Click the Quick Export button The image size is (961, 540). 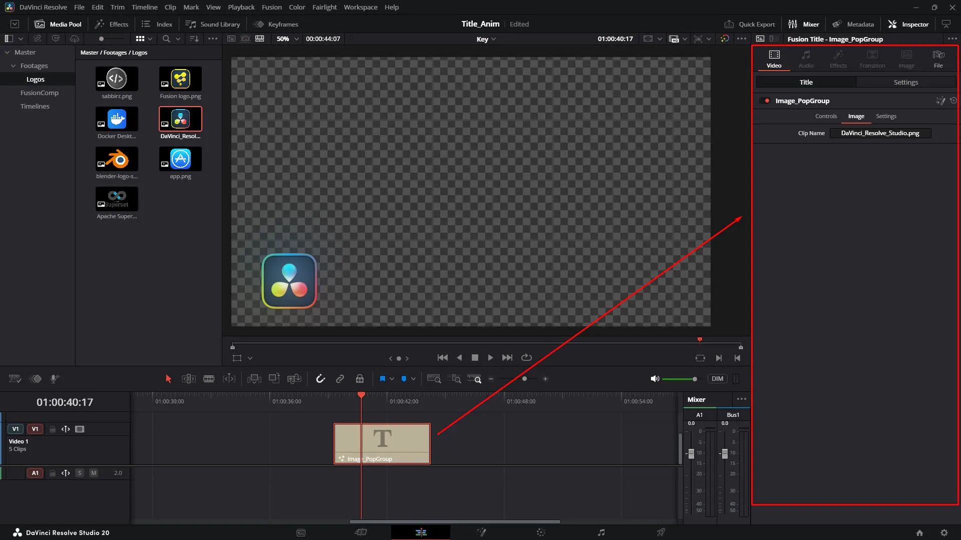point(750,24)
